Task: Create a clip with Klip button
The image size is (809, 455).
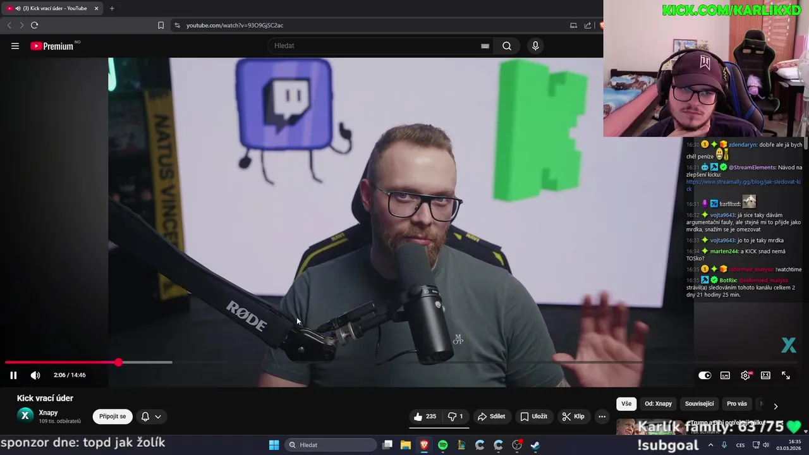Action: 573,416
